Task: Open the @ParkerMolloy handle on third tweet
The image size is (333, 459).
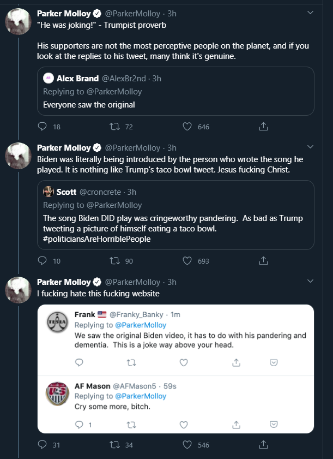Action: (x=132, y=282)
